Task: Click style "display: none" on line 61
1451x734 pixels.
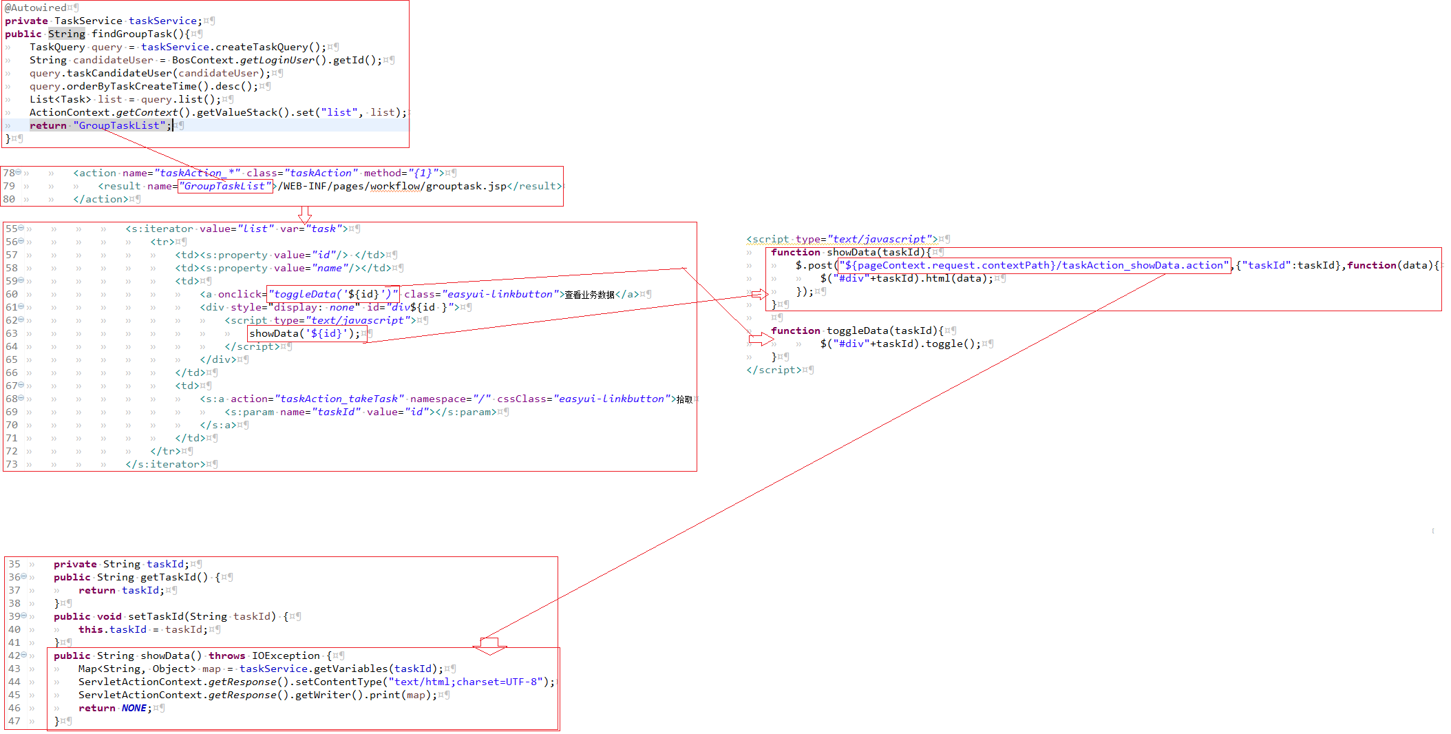Action: 295,307
